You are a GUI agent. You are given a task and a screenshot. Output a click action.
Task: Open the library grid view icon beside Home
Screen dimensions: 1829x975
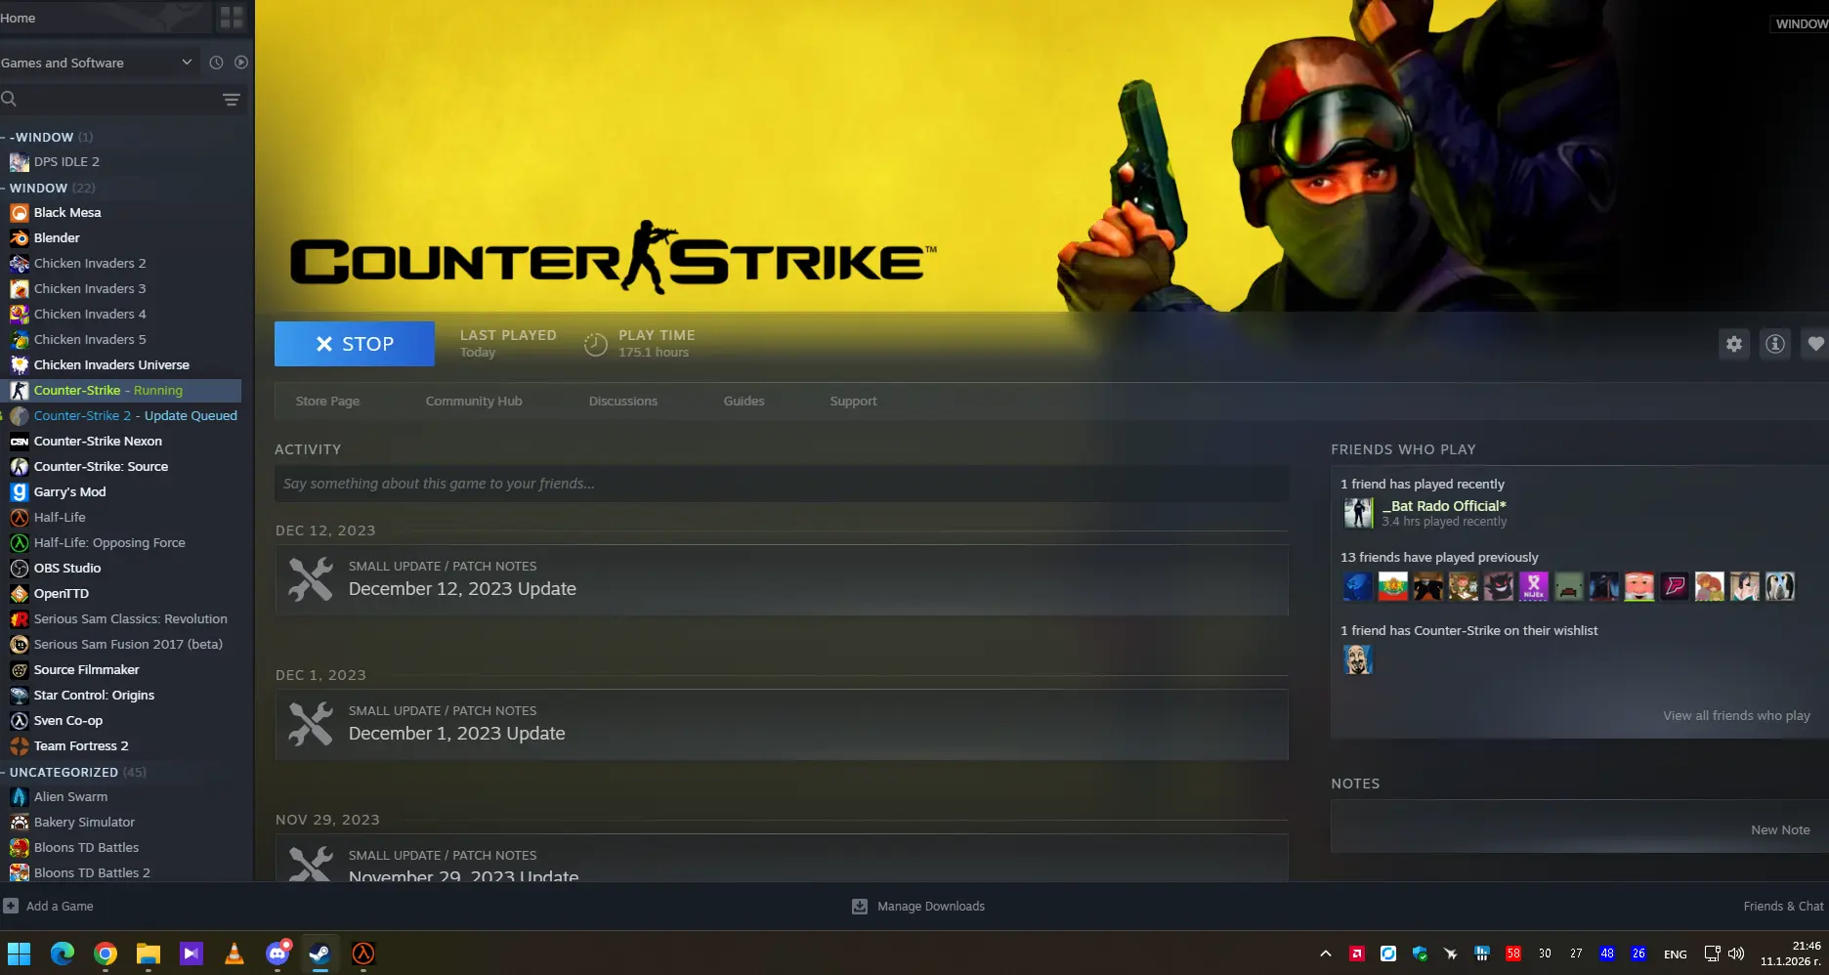coord(232,18)
